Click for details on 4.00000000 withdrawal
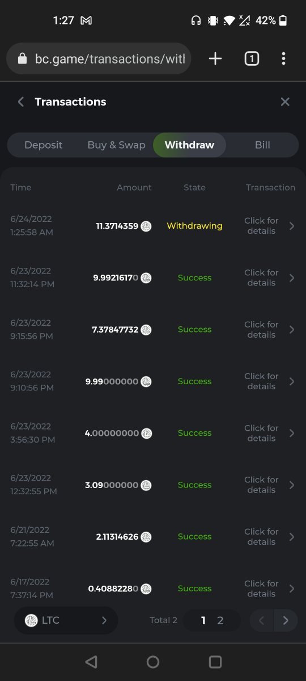The image size is (306, 681). (261, 433)
